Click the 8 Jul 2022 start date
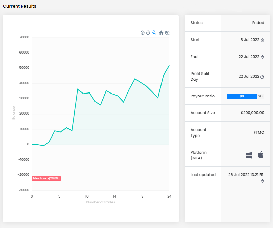The height and width of the screenshot is (228, 273). click(250, 40)
